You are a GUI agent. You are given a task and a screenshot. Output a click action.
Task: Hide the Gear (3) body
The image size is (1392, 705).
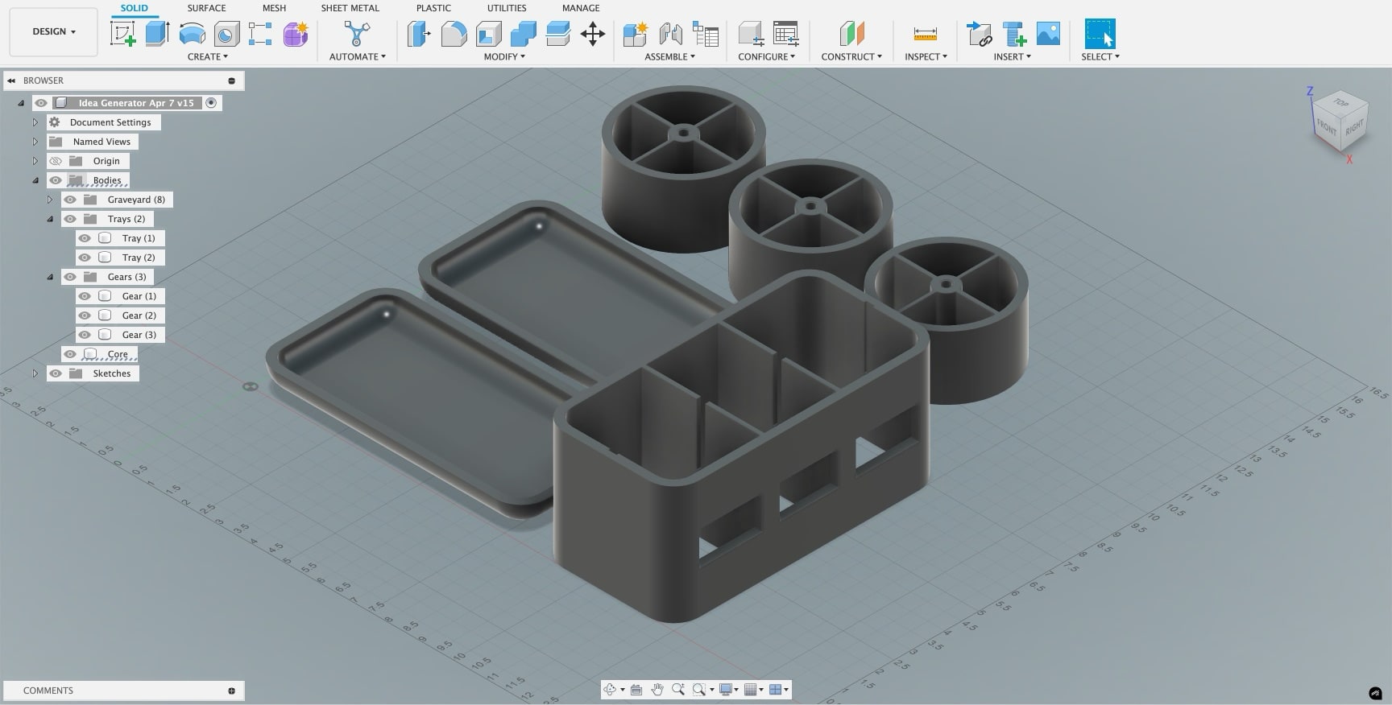click(85, 335)
